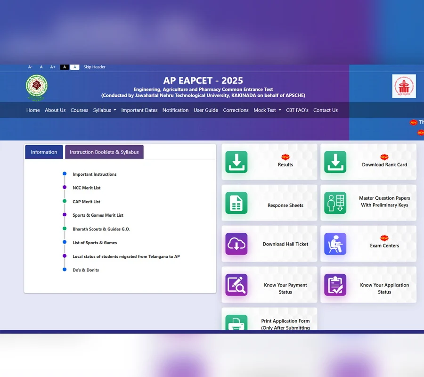Open the Exam Centers icon
Viewport: 424px width, 377px height.
click(335, 244)
